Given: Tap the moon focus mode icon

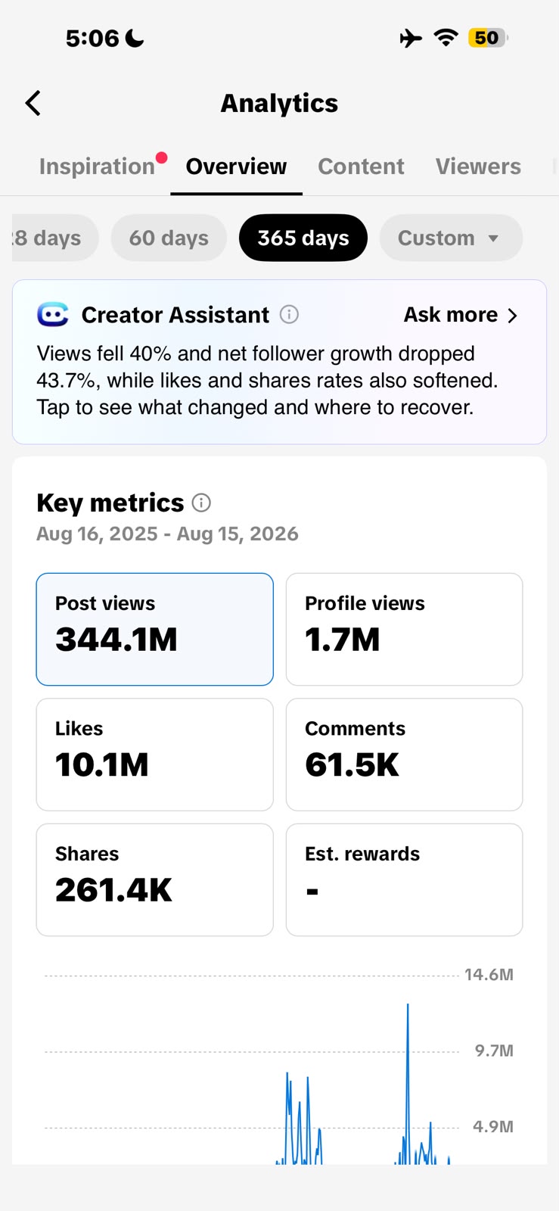Looking at the screenshot, I should 135,38.
